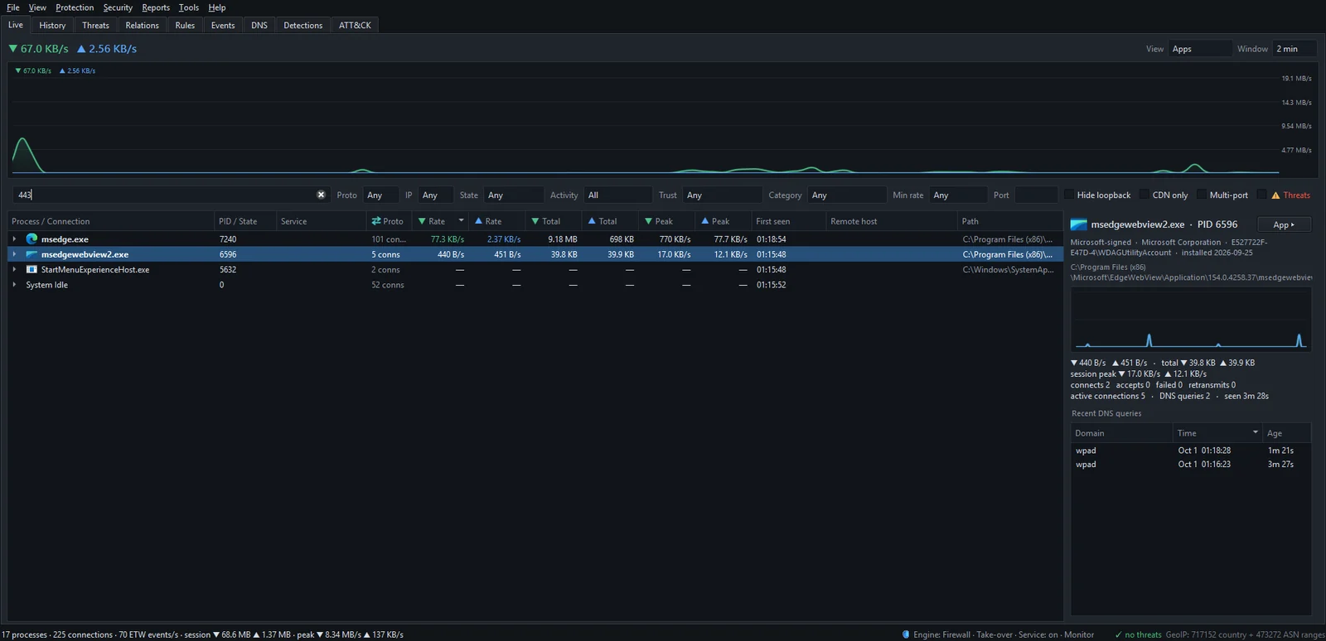
Task: Open the Reports menu
Action: point(156,7)
